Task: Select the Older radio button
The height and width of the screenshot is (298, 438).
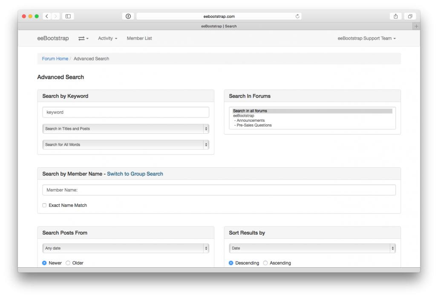Action: [x=68, y=263]
